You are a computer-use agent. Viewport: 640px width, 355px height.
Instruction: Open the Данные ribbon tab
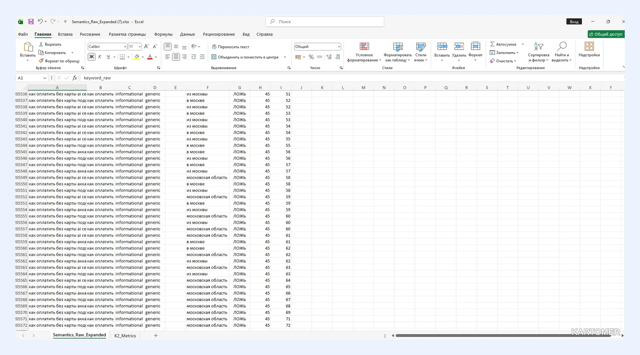coord(187,34)
